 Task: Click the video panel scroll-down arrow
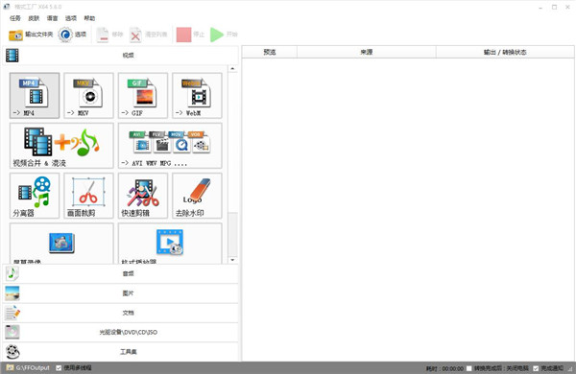232,260
